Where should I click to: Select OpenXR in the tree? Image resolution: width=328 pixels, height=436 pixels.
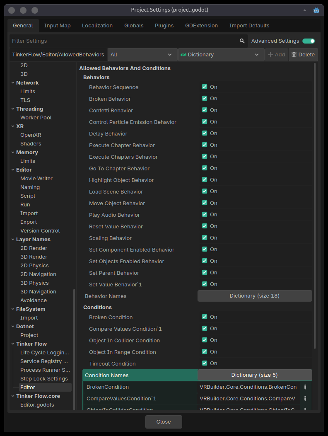[31, 135]
